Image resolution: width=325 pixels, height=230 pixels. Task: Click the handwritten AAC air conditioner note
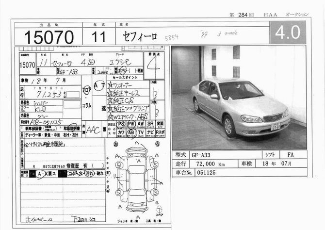click(93, 130)
